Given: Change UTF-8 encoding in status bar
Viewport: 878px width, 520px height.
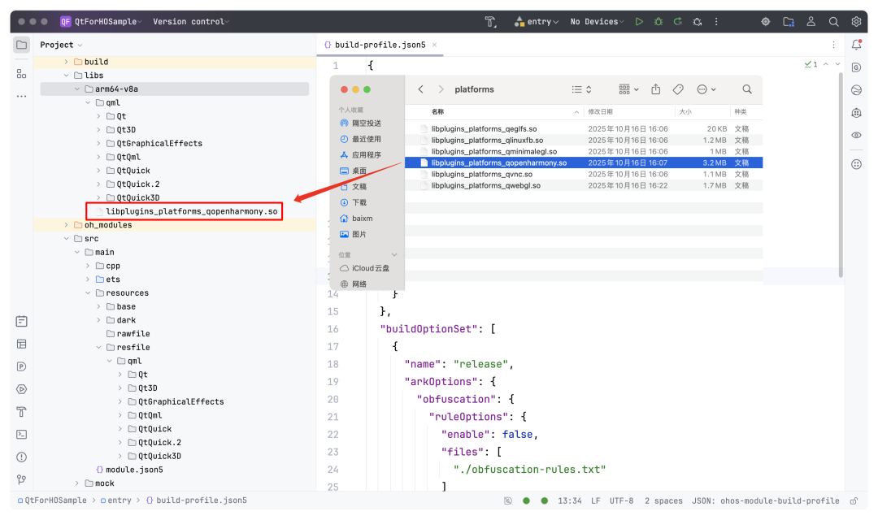Looking at the screenshot, I should (622, 501).
